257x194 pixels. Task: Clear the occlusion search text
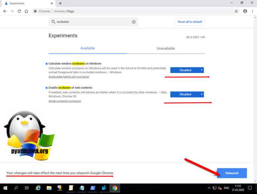pyautogui.click(x=134, y=22)
